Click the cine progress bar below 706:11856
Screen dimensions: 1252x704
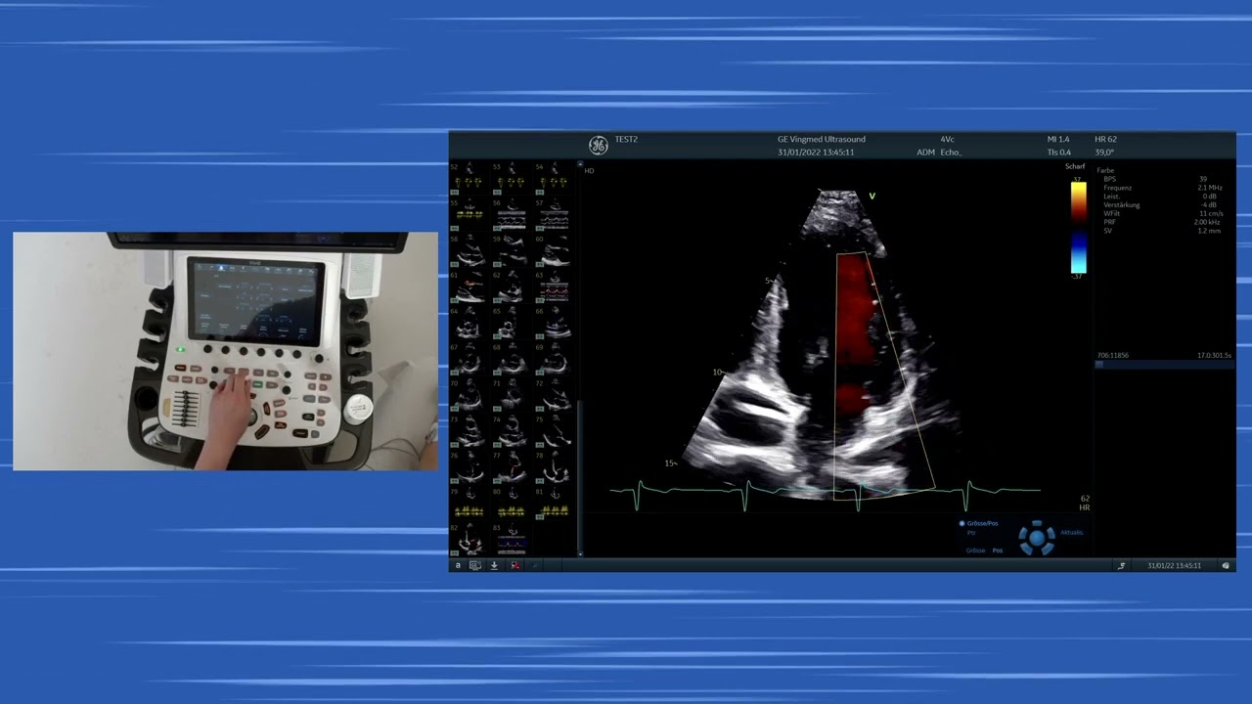[x=1164, y=365]
